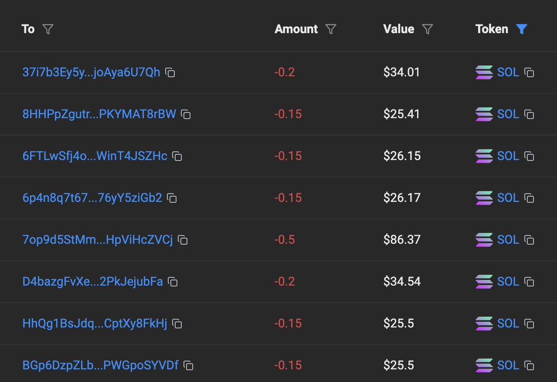Toggle the active Token column filter
This screenshot has height=382, width=557.
point(522,29)
